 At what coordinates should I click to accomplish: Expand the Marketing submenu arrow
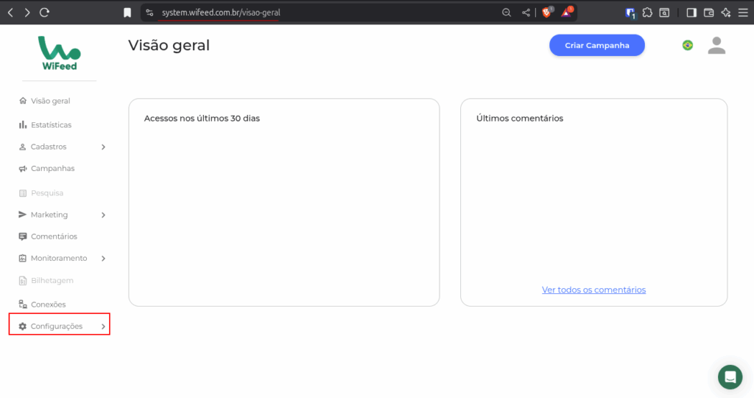point(103,215)
